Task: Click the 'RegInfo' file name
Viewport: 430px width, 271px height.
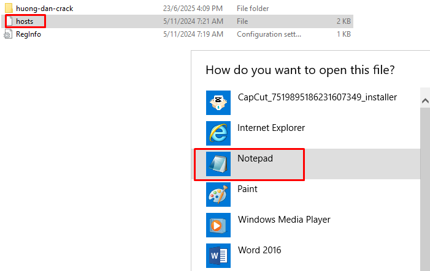Action: (x=28, y=34)
